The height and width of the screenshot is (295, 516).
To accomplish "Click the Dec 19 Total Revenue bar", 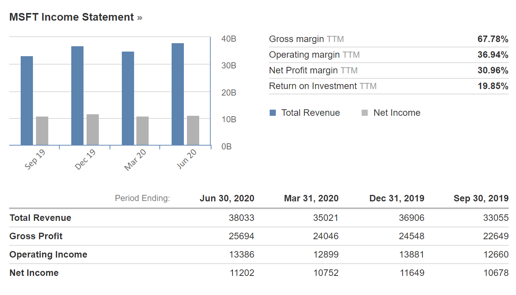I will [x=77, y=96].
